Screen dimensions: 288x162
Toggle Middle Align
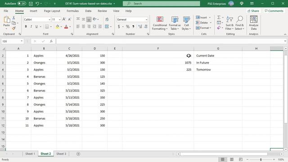point(83,19)
